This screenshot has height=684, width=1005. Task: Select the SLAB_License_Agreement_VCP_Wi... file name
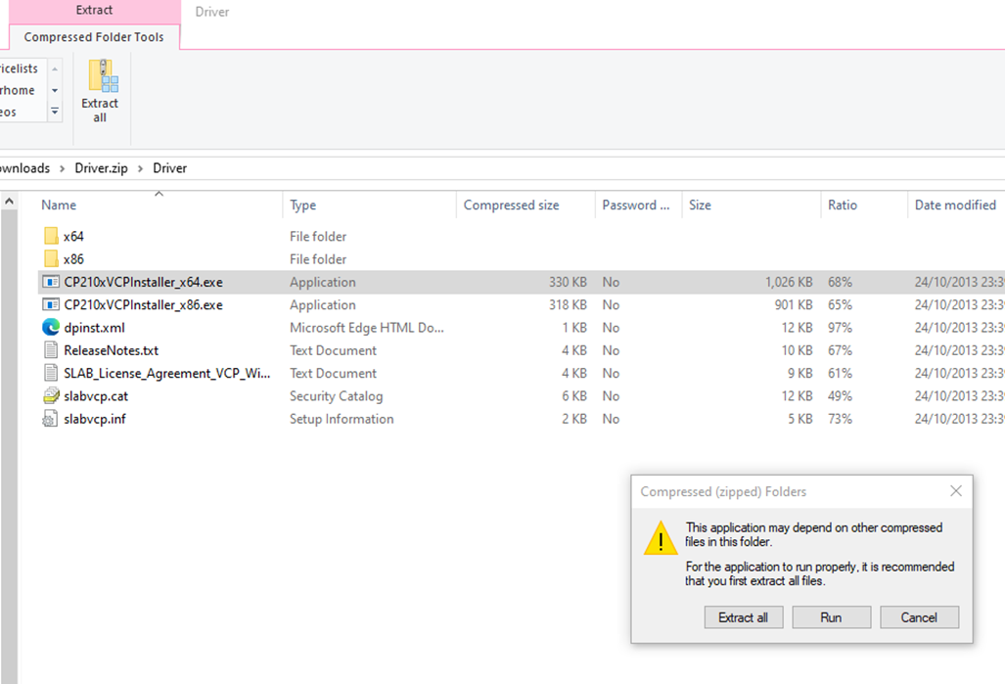[x=167, y=373]
